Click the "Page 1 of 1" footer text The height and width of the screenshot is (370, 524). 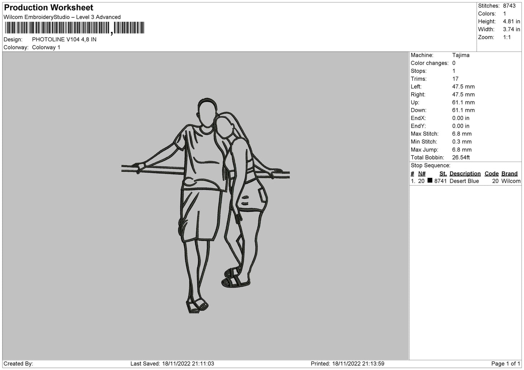pos(506,364)
